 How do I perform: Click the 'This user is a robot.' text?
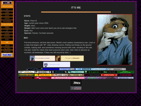pos(55,64)
